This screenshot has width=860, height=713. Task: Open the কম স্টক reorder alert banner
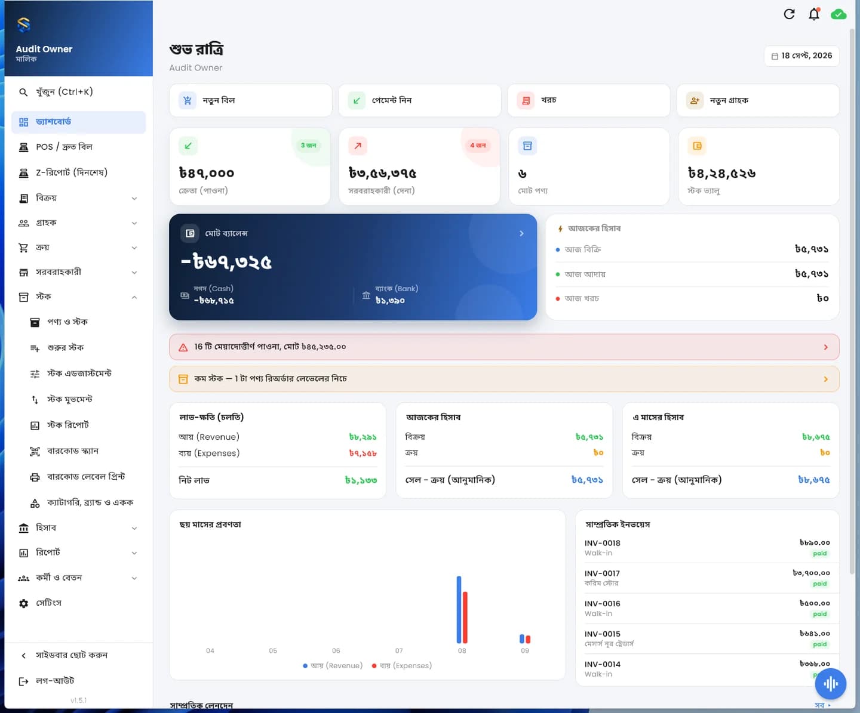[x=504, y=379]
